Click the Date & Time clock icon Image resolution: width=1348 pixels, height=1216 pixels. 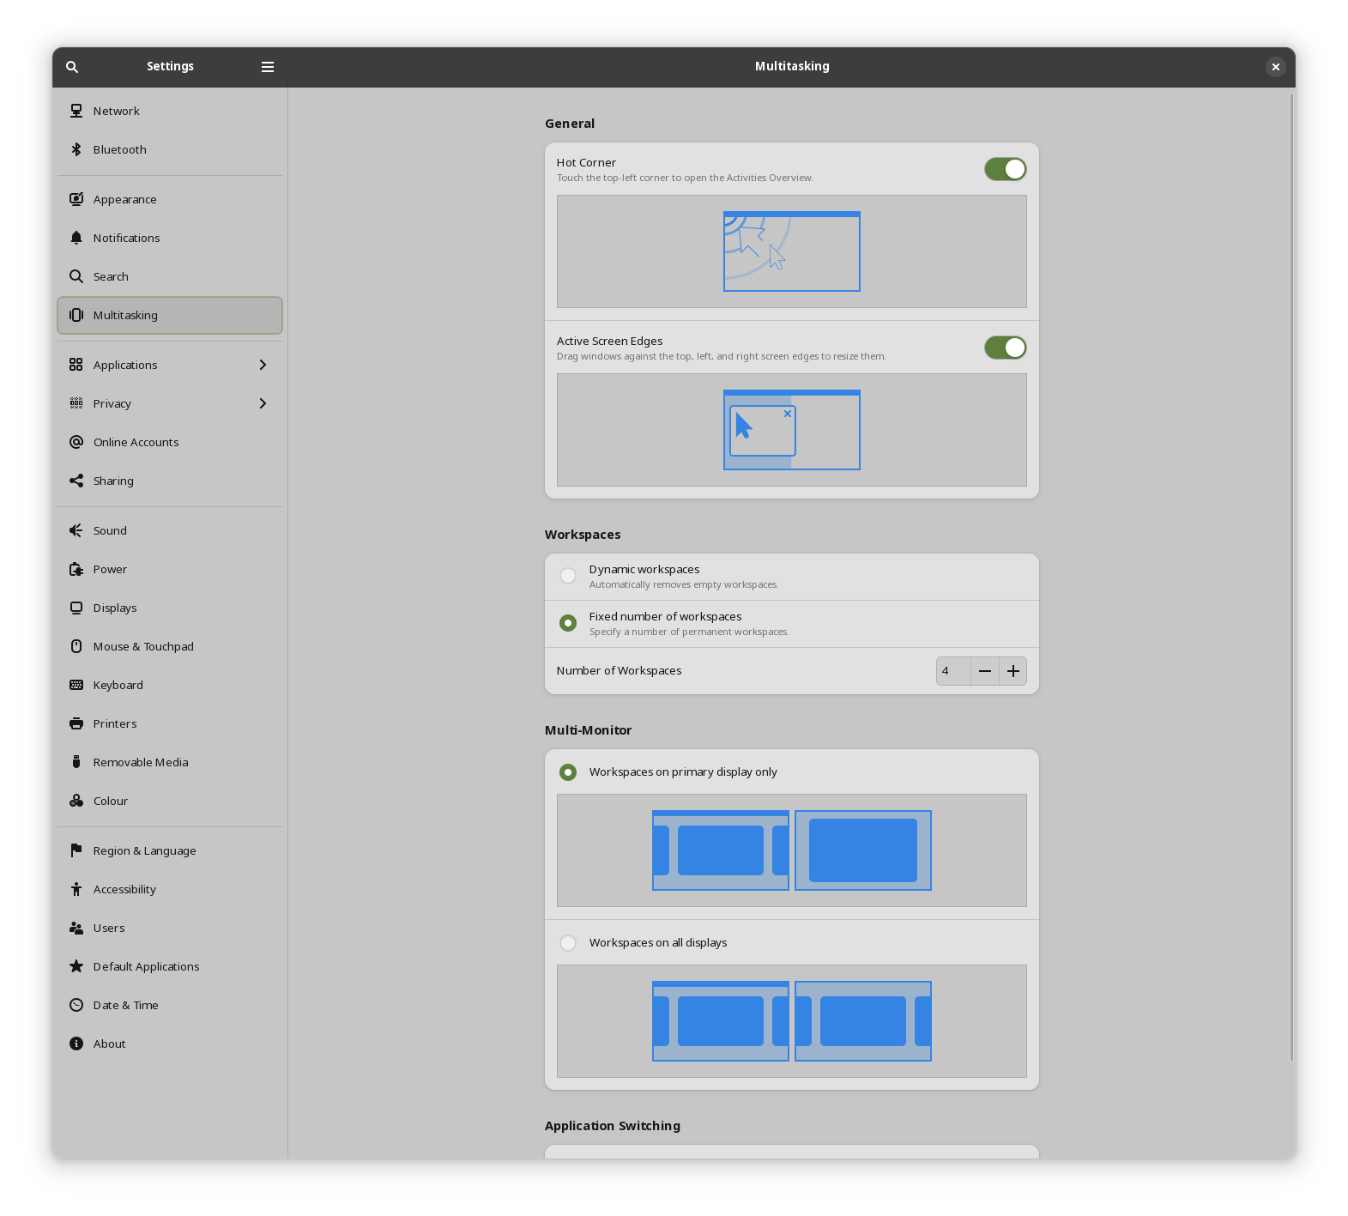pos(76,1005)
